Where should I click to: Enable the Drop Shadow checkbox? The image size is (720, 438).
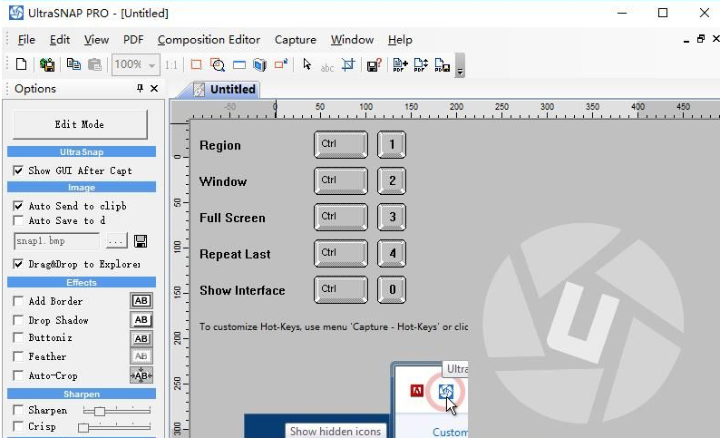(18, 320)
